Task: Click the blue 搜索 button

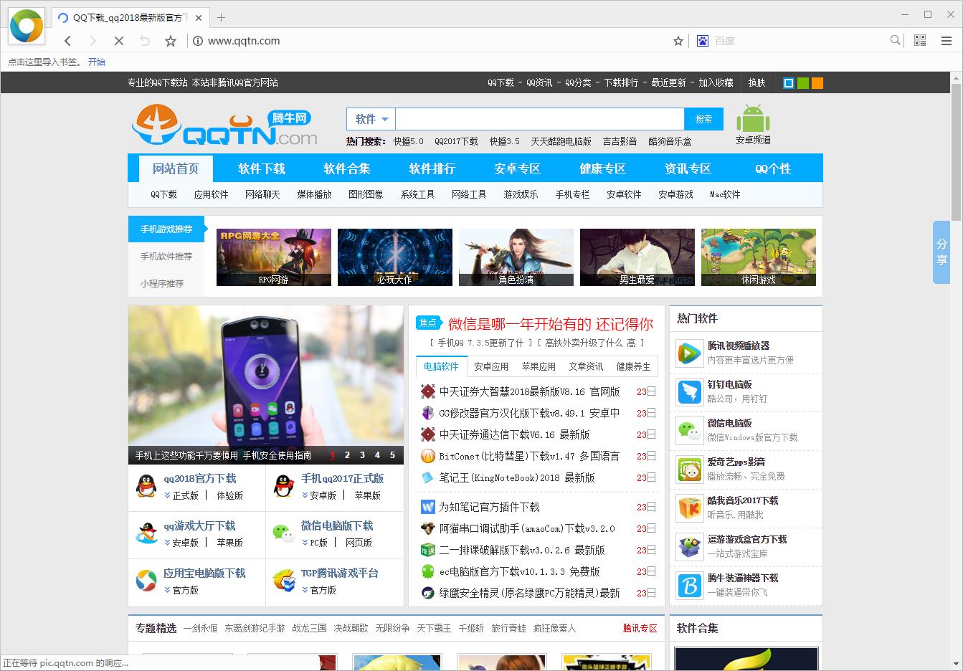Action: pos(704,119)
